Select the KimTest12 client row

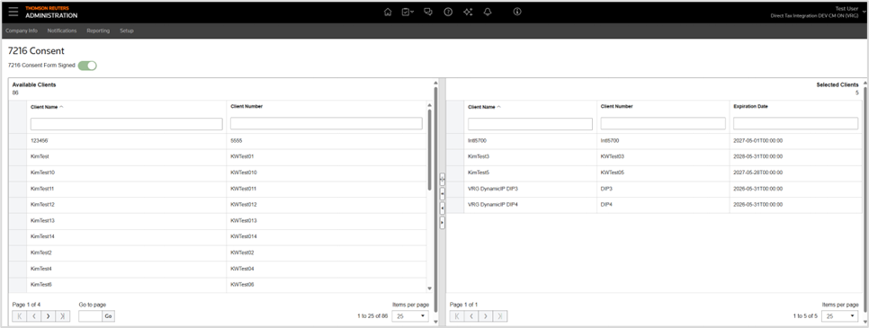tap(218, 205)
